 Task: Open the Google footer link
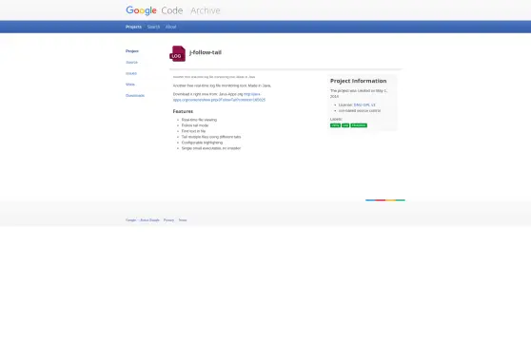(x=130, y=220)
